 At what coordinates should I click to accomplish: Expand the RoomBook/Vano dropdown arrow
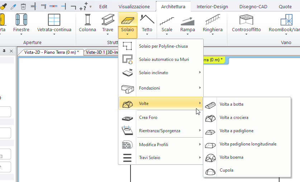click(286, 34)
